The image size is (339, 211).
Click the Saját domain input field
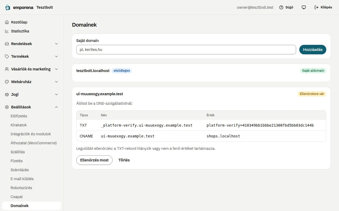tap(186, 50)
